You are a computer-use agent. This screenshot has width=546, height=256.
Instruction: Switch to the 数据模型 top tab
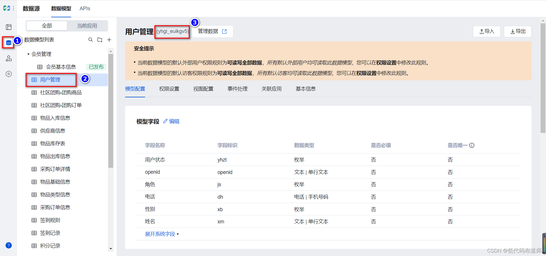tap(61, 9)
